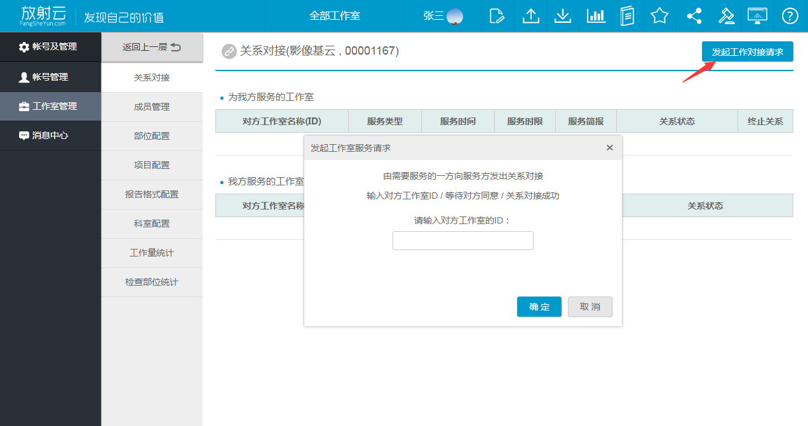Open the help question mark icon
808x426 pixels.
point(790,16)
